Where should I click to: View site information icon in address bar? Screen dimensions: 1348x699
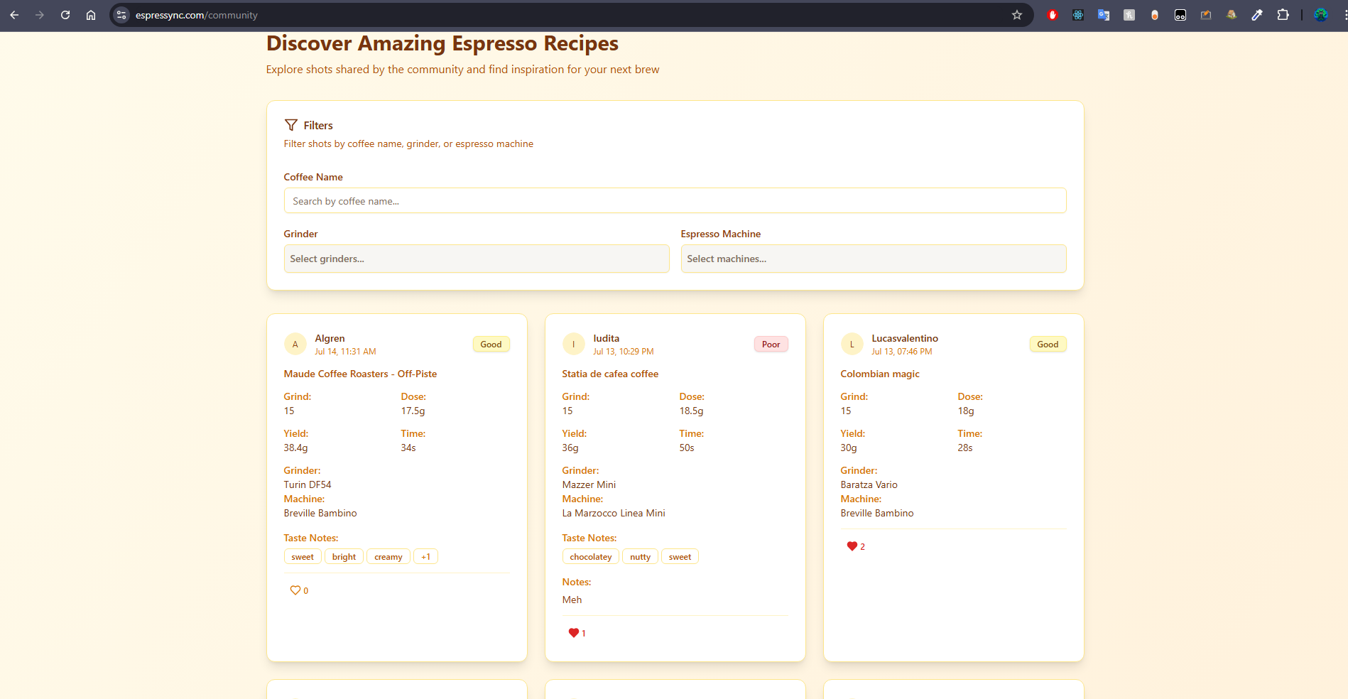point(121,15)
